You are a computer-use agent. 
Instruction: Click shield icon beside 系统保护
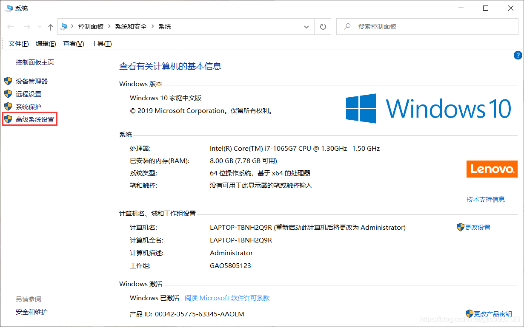pos(8,107)
